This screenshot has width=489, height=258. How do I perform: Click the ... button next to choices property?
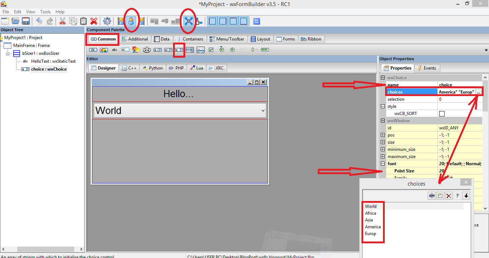[x=479, y=92]
